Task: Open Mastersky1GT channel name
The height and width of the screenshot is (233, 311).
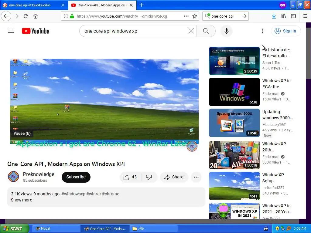Action: click(x=274, y=125)
